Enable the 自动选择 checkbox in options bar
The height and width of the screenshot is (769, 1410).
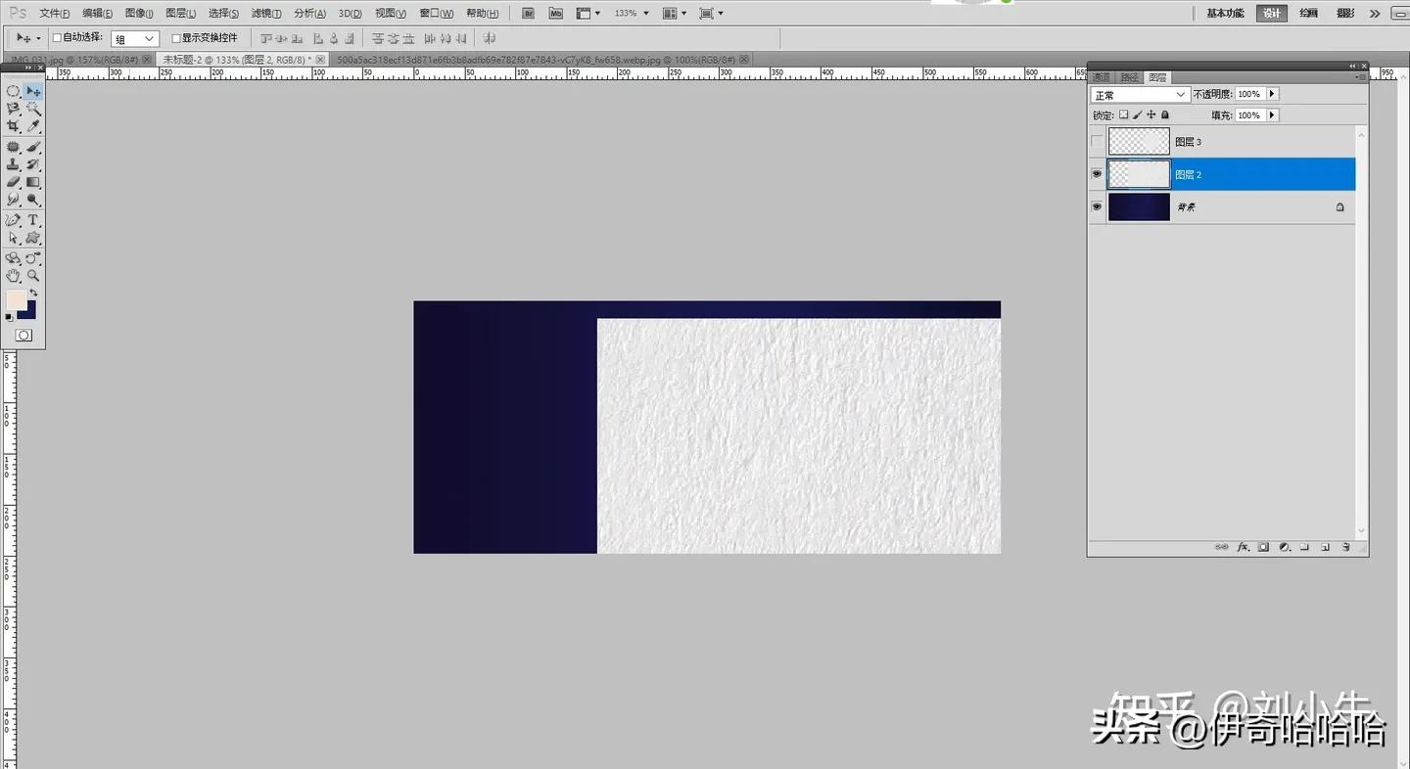tap(59, 36)
